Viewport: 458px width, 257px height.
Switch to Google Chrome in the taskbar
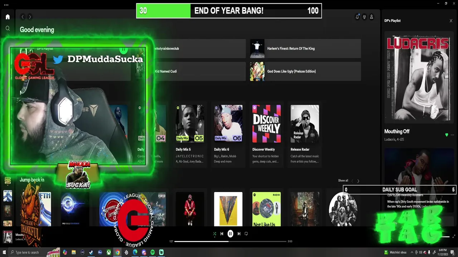point(117,252)
